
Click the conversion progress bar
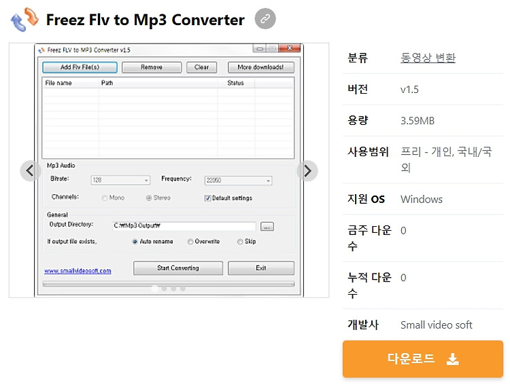point(169,284)
